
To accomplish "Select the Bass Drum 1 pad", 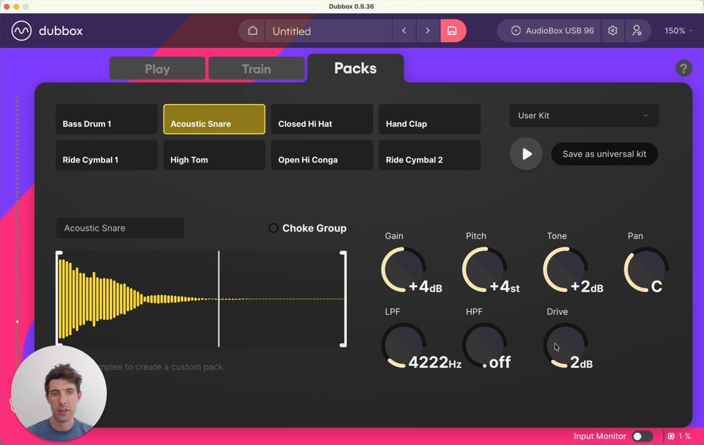I will 107,119.
